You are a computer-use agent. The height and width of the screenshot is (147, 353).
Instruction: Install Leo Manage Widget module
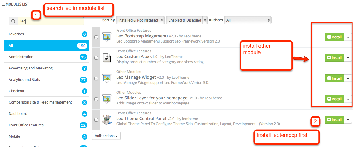tap(334, 78)
